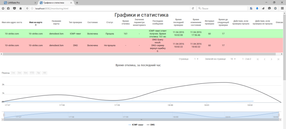Select the YTD period button
This screenshot has width=286, height=129.
tap(32, 73)
